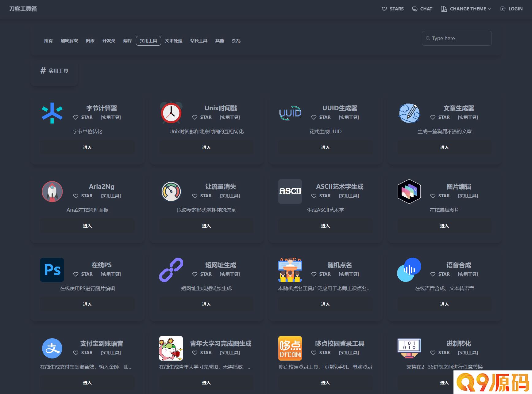Click 进入 button for Unix时间戳
The image size is (532, 394).
click(x=206, y=147)
